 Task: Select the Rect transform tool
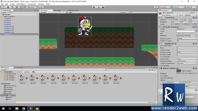(21, 7)
